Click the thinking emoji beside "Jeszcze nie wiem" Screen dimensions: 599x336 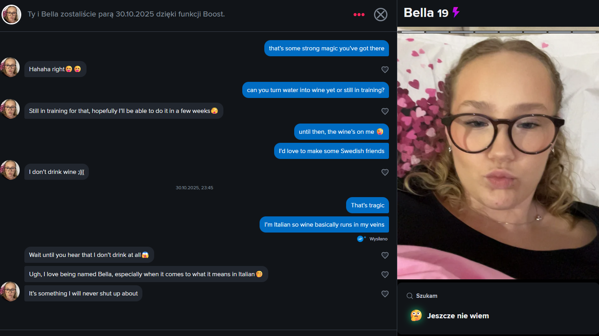416,316
